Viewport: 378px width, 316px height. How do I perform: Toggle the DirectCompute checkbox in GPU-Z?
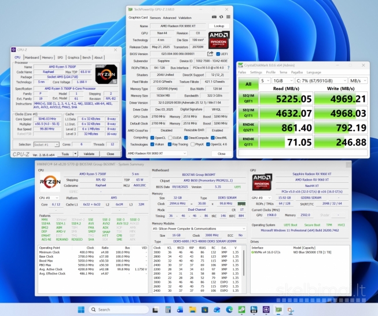coord(186,138)
